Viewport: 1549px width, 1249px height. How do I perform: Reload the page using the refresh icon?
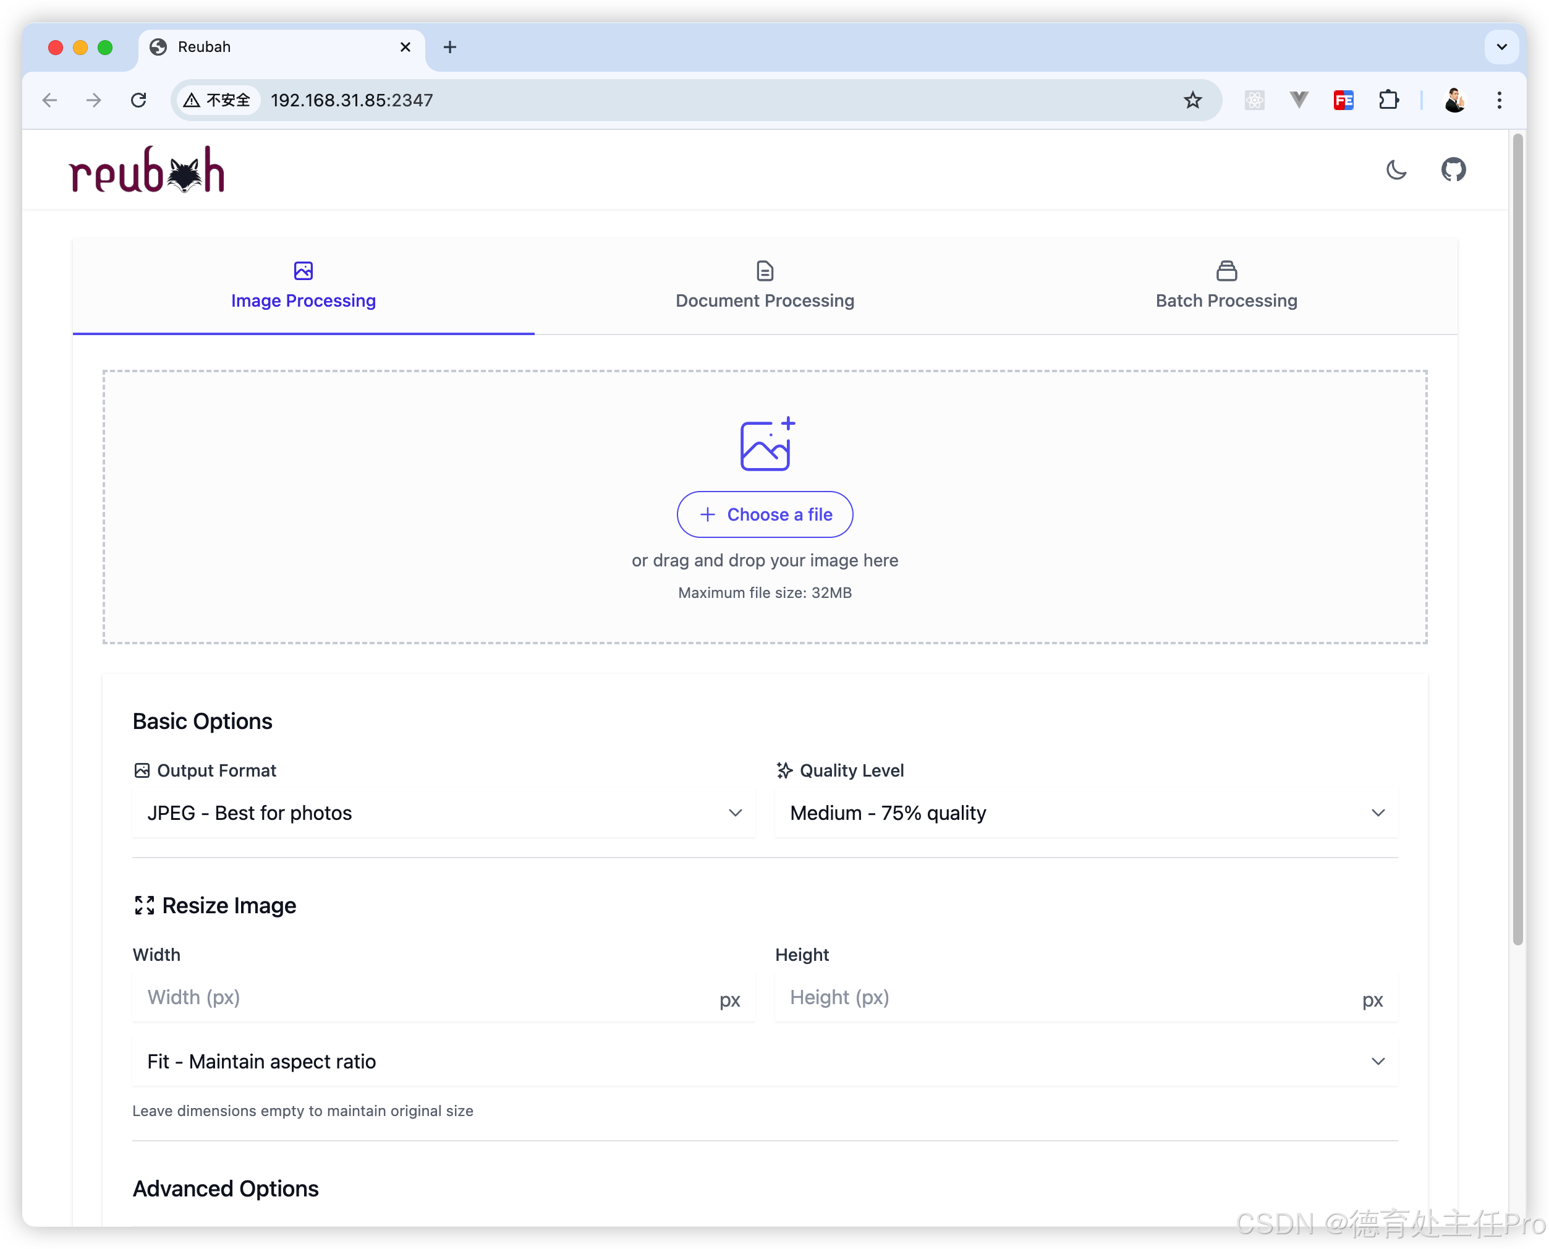(139, 100)
